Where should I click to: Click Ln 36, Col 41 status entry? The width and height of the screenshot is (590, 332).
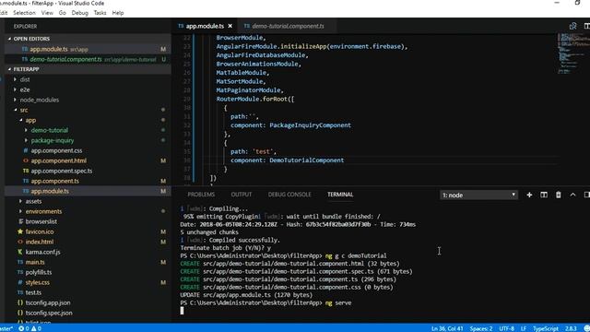click(x=447, y=328)
